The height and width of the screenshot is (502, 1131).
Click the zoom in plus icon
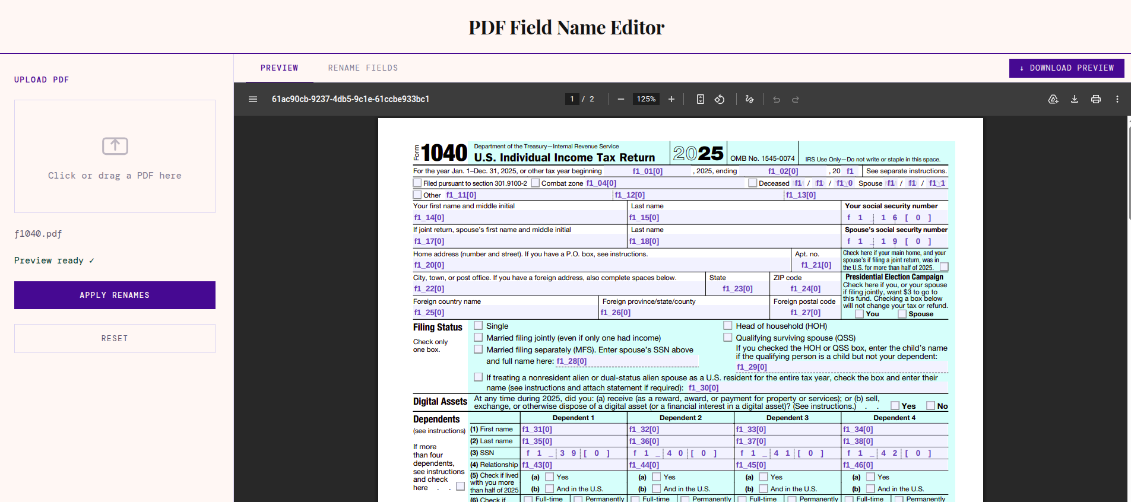(x=671, y=99)
